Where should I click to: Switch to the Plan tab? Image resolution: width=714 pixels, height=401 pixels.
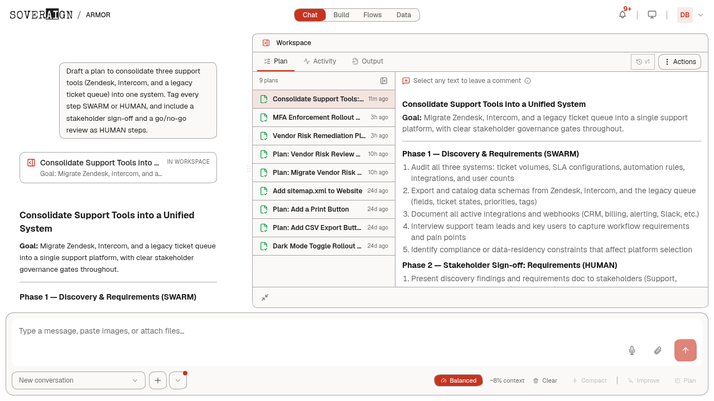(x=276, y=61)
